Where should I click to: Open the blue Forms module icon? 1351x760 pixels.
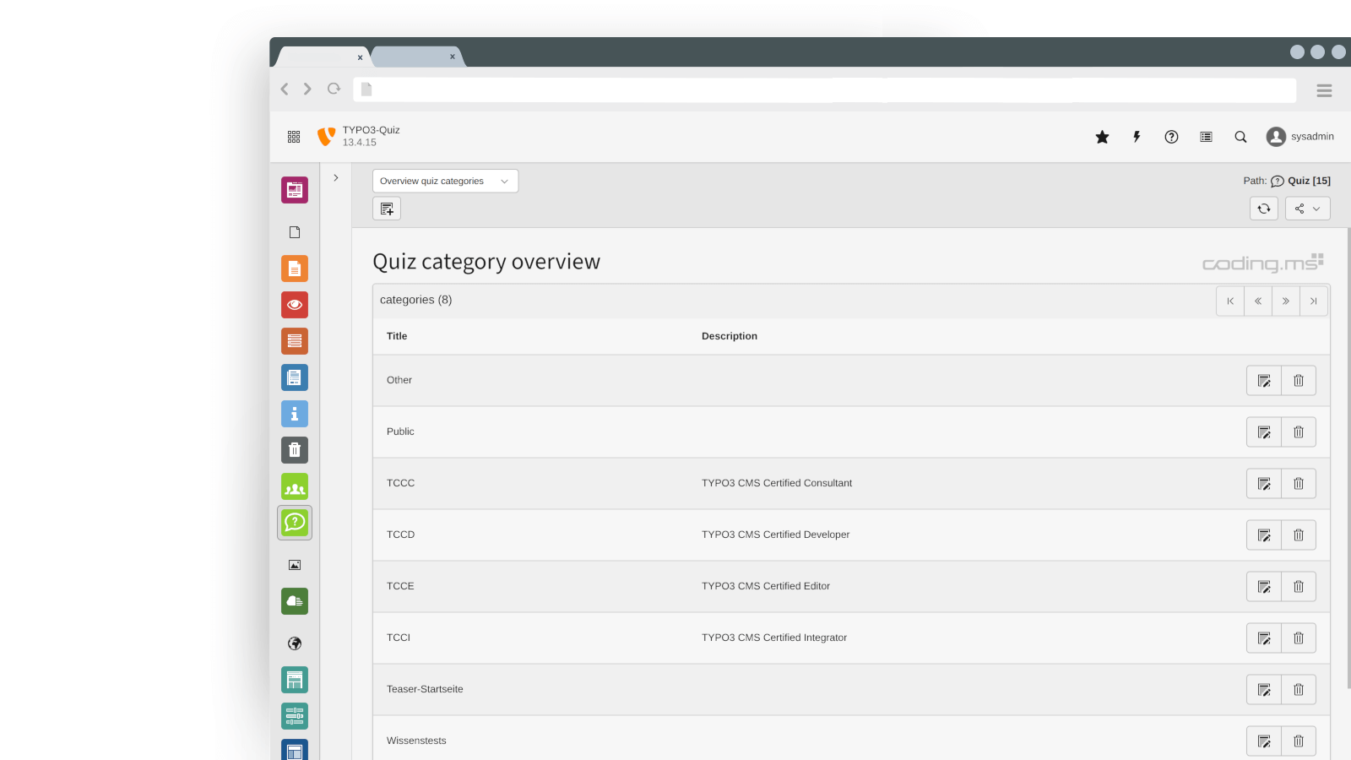(x=295, y=377)
